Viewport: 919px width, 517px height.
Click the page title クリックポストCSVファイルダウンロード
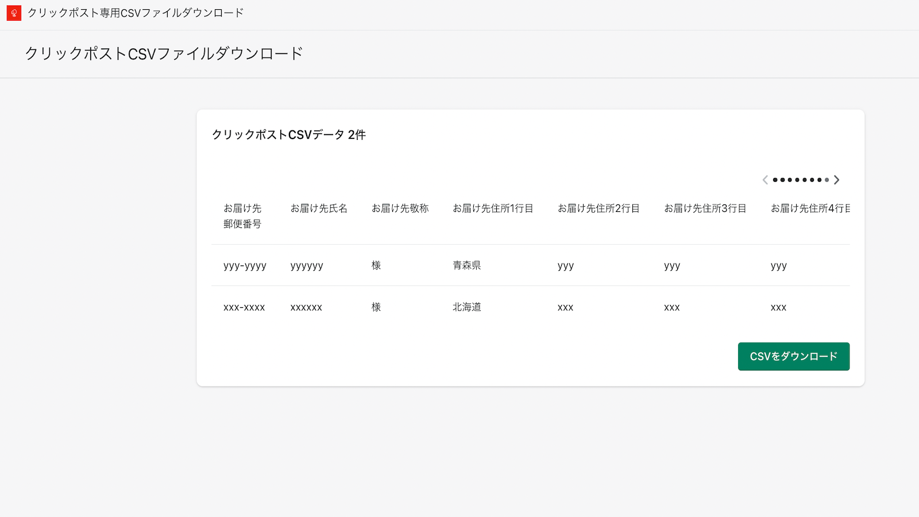(x=163, y=54)
